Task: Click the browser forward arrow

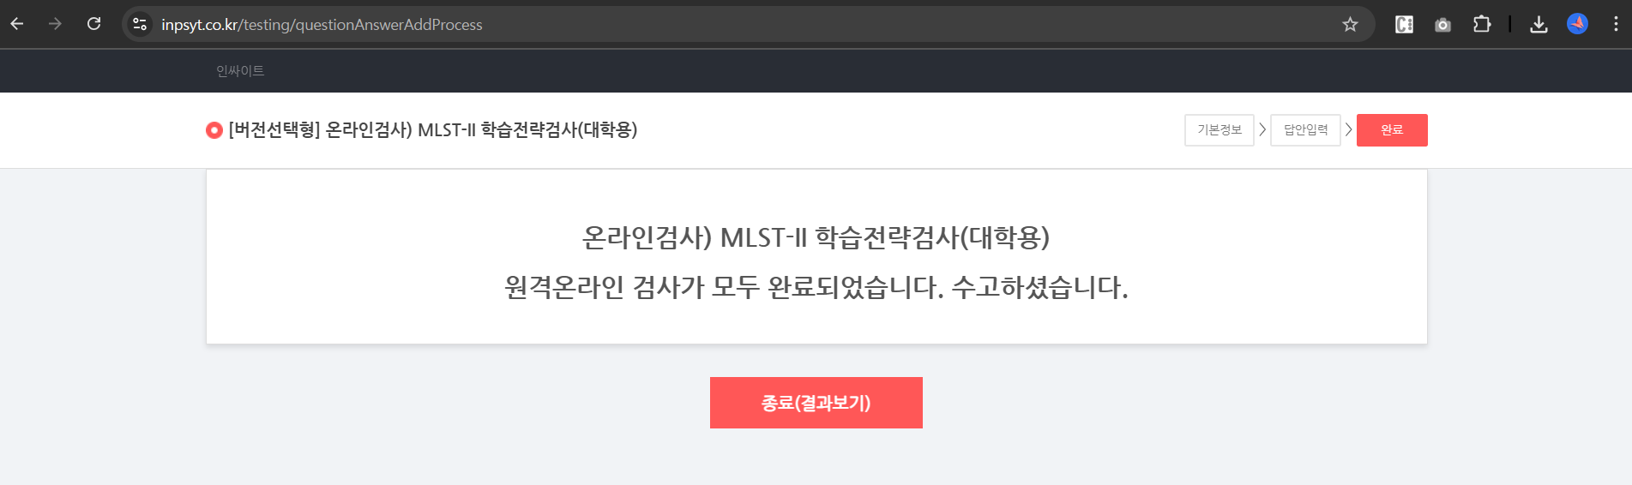Action: [56, 24]
